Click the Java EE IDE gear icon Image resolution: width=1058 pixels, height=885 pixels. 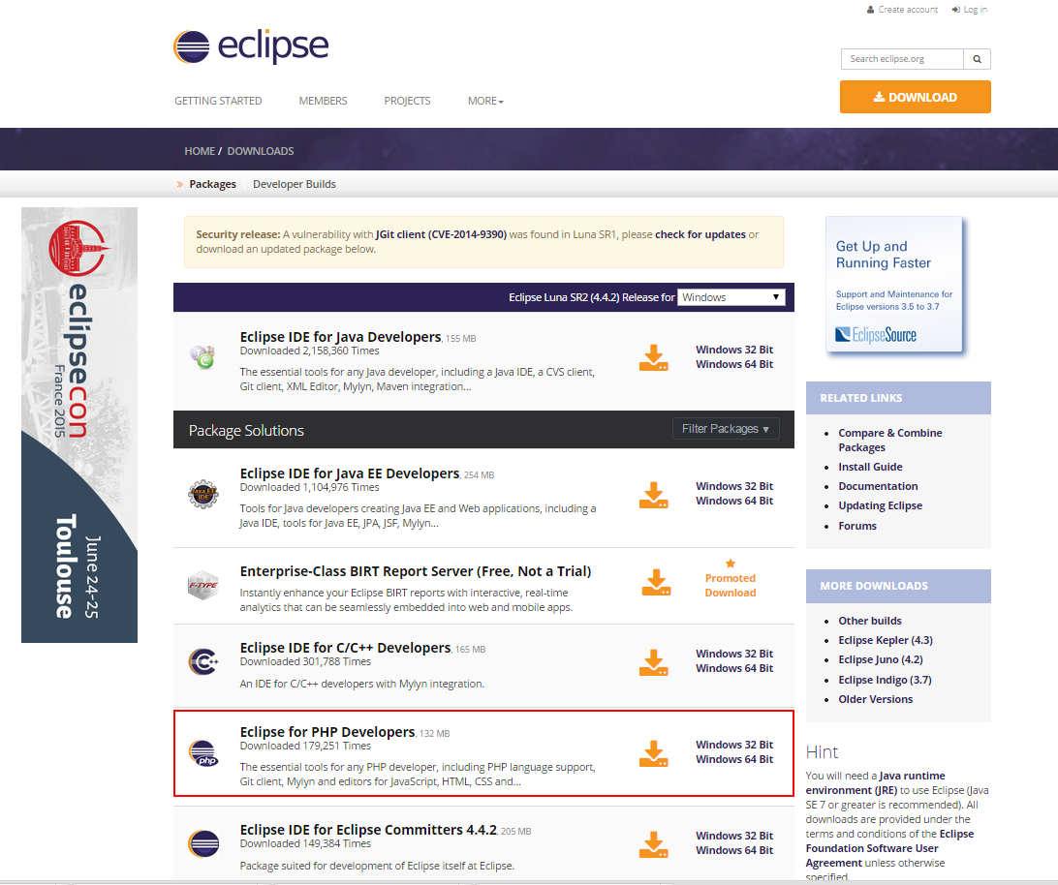coord(203,495)
